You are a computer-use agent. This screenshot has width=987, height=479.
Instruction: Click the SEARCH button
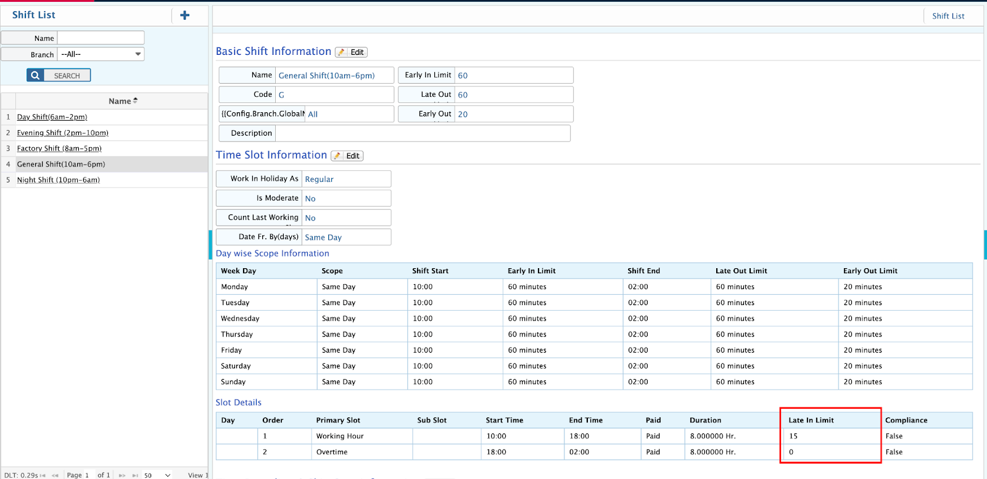(x=59, y=75)
